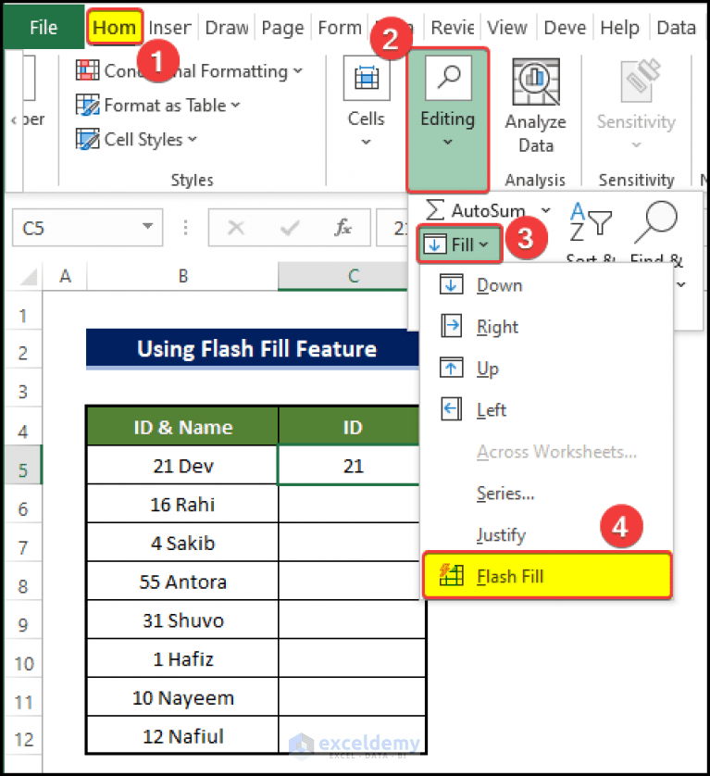The height and width of the screenshot is (776, 710).
Task: Open the Insert ribbon tab
Action: click(x=169, y=28)
